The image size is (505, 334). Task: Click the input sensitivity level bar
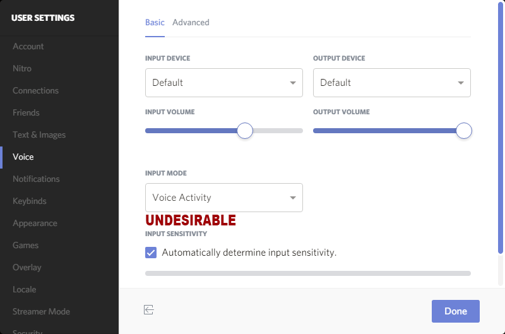pyautogui.click(x=308, y=273)
